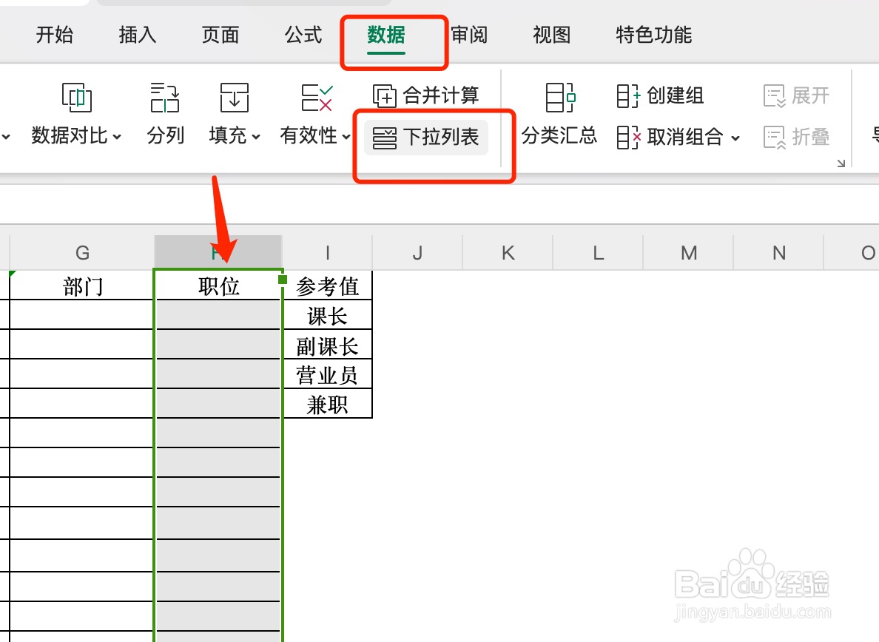The image size is (879, 642).
Task: Click the 取消组合 ungroup icon
Action: tap(628, 138)
